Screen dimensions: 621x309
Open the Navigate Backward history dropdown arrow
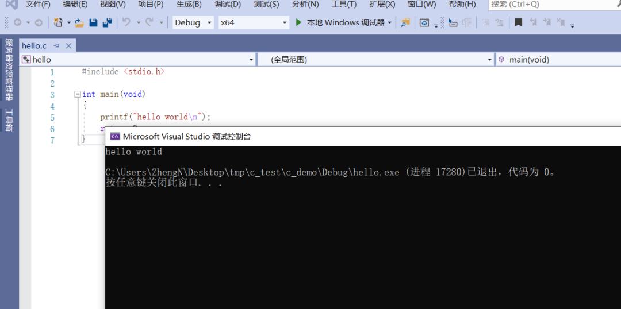point(28,22)
